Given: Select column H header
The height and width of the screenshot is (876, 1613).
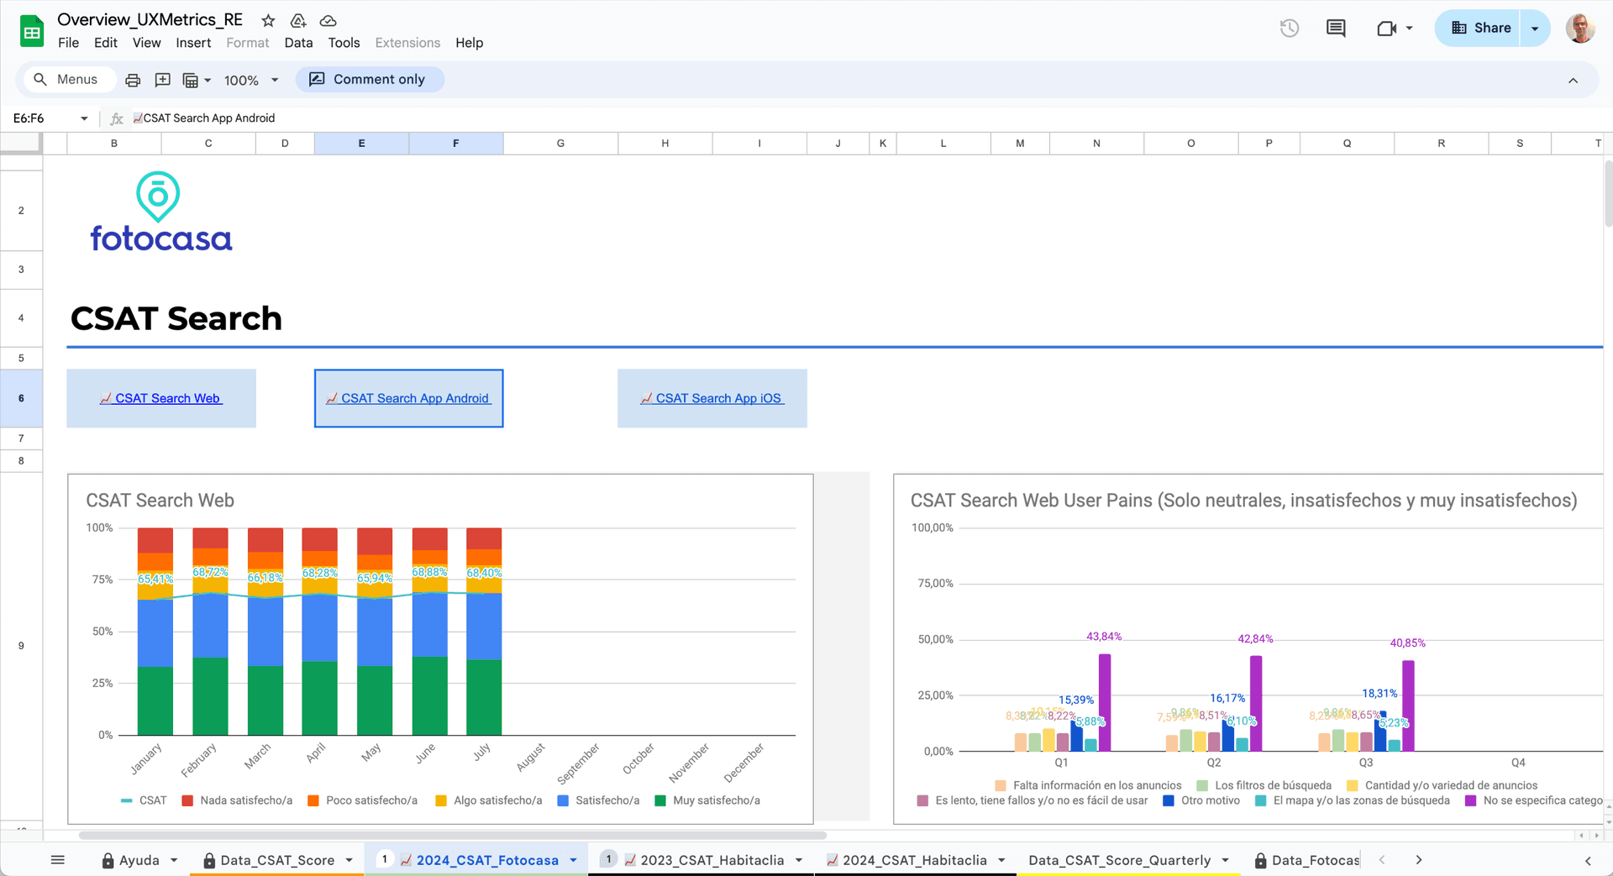Looking at the screenshot, I should [665, 144].
